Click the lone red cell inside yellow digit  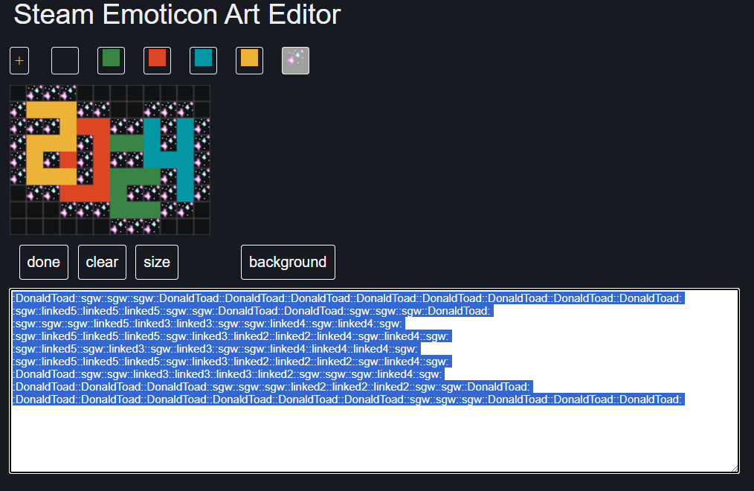pyautogui.click(x=68, y=160)
